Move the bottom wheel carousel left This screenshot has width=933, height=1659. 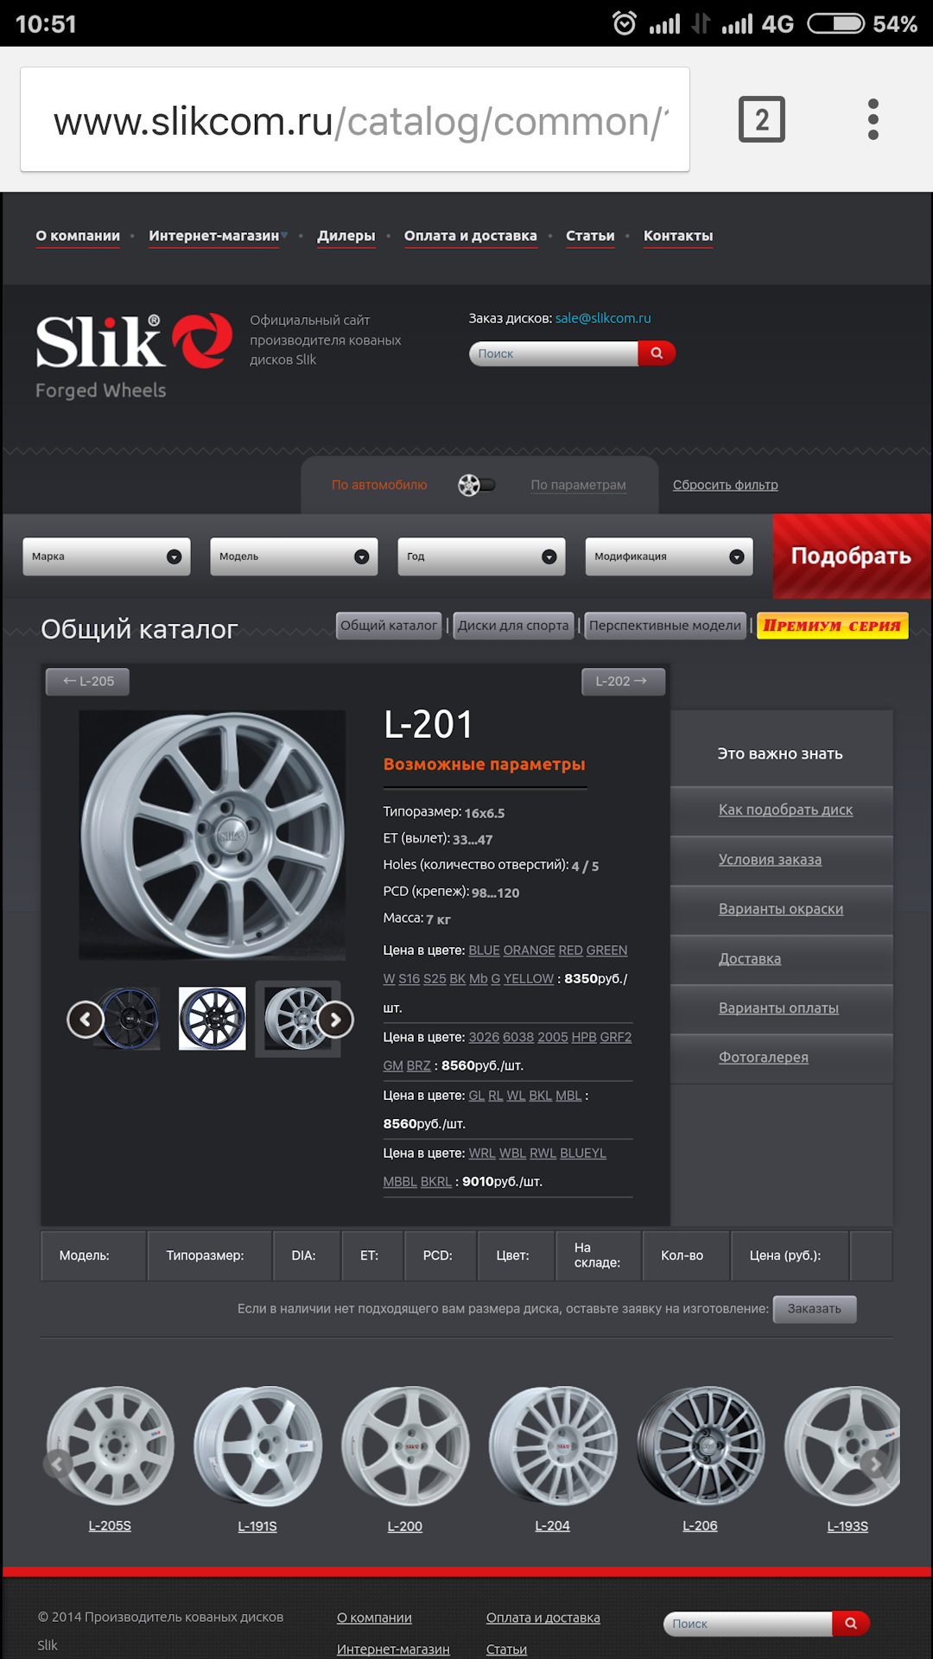(x=58, y=1463)
